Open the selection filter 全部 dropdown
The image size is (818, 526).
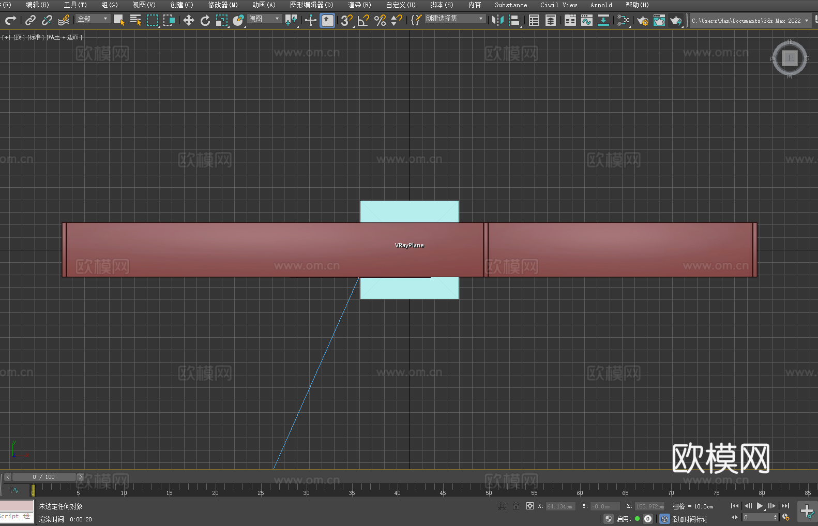93,19
